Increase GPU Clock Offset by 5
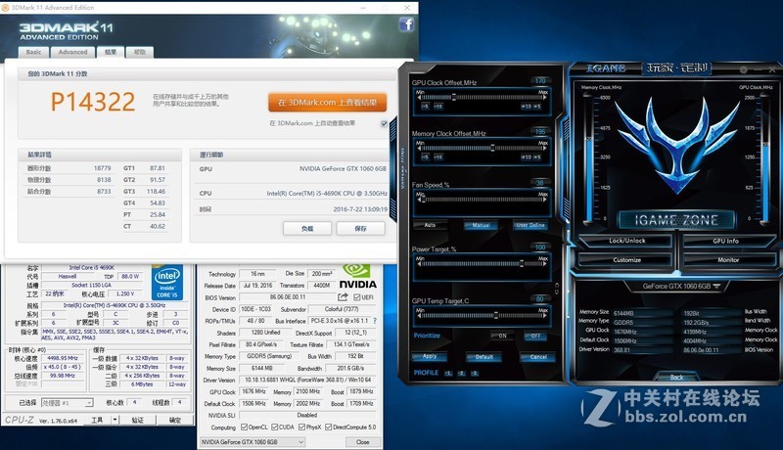This screenshot has height=450, width=783. click(x=537, y=107)
